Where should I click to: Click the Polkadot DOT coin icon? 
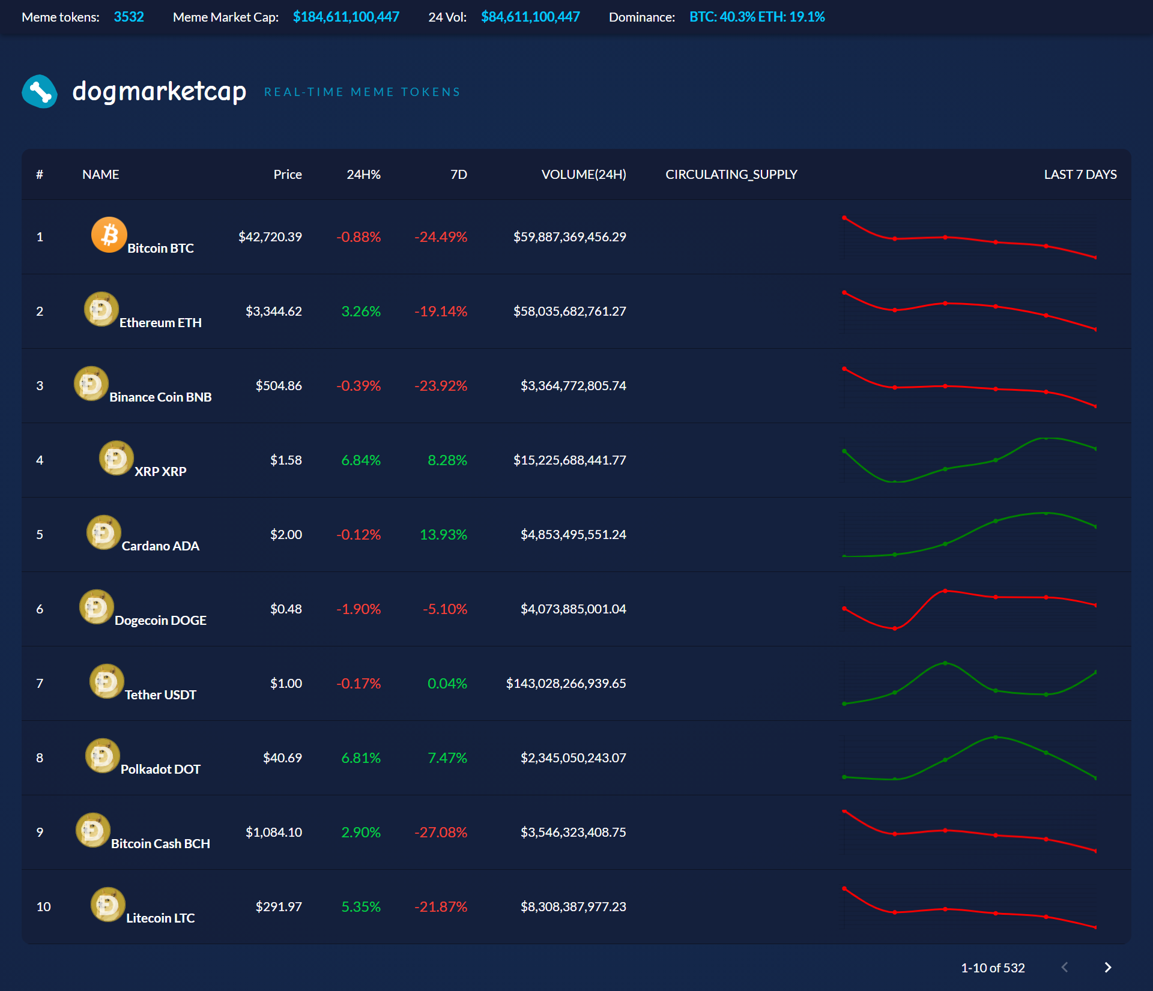[x=103, y=756]
